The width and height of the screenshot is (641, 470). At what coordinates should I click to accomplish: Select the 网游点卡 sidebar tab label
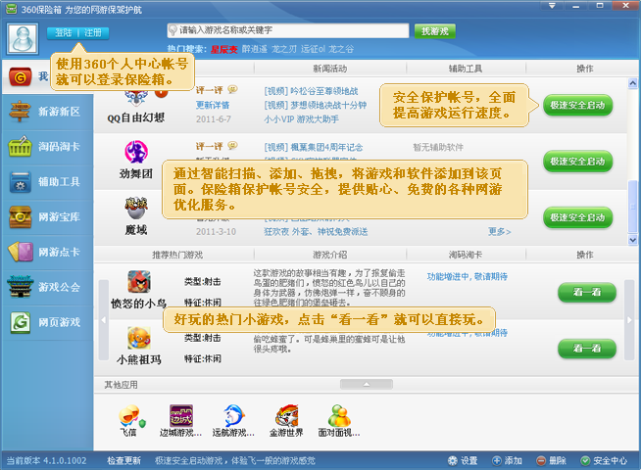59,252
